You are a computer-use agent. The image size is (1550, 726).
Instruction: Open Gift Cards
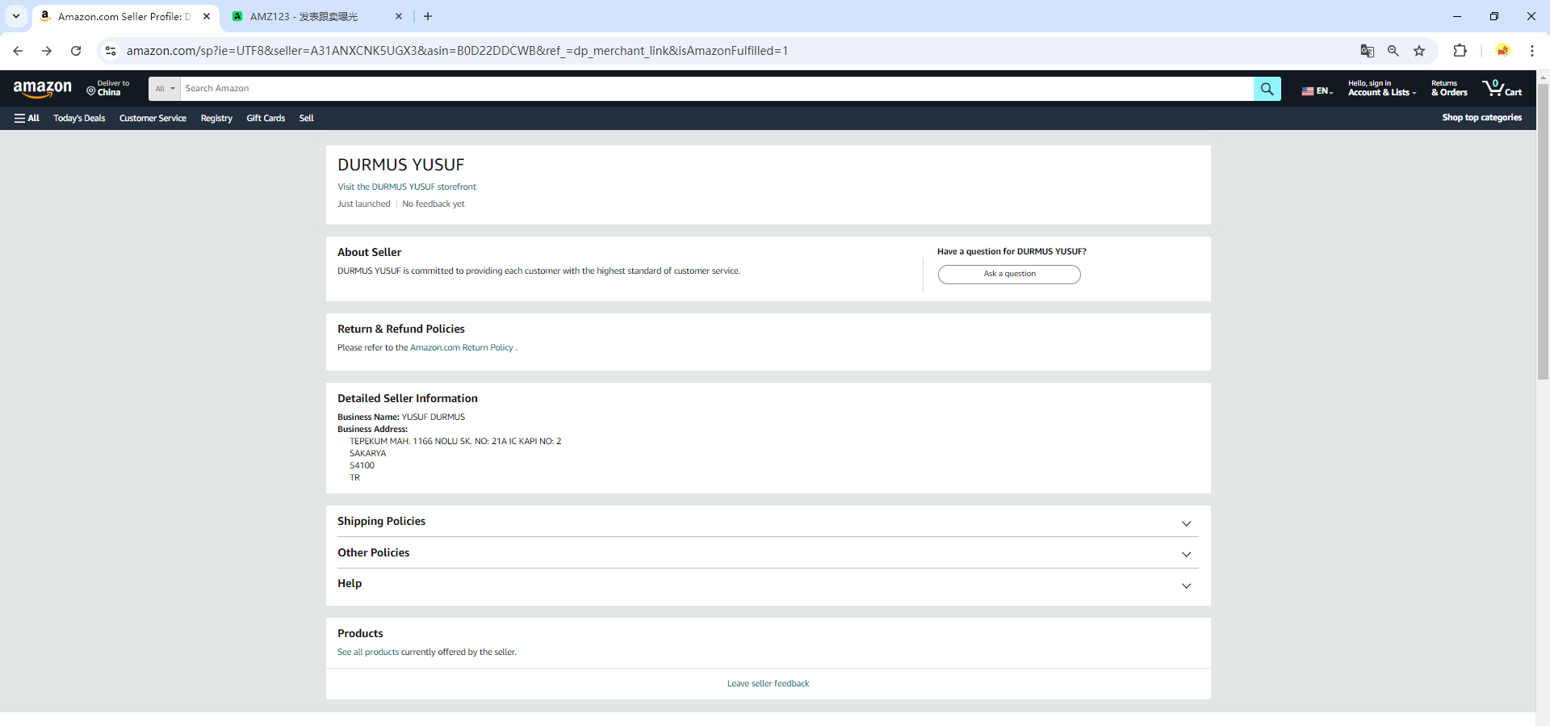[266, 118]
